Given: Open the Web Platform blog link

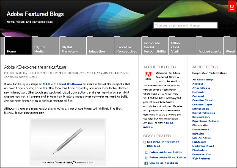Looking at the screenshot, I should pyautogui.click(x=201, y=159).
